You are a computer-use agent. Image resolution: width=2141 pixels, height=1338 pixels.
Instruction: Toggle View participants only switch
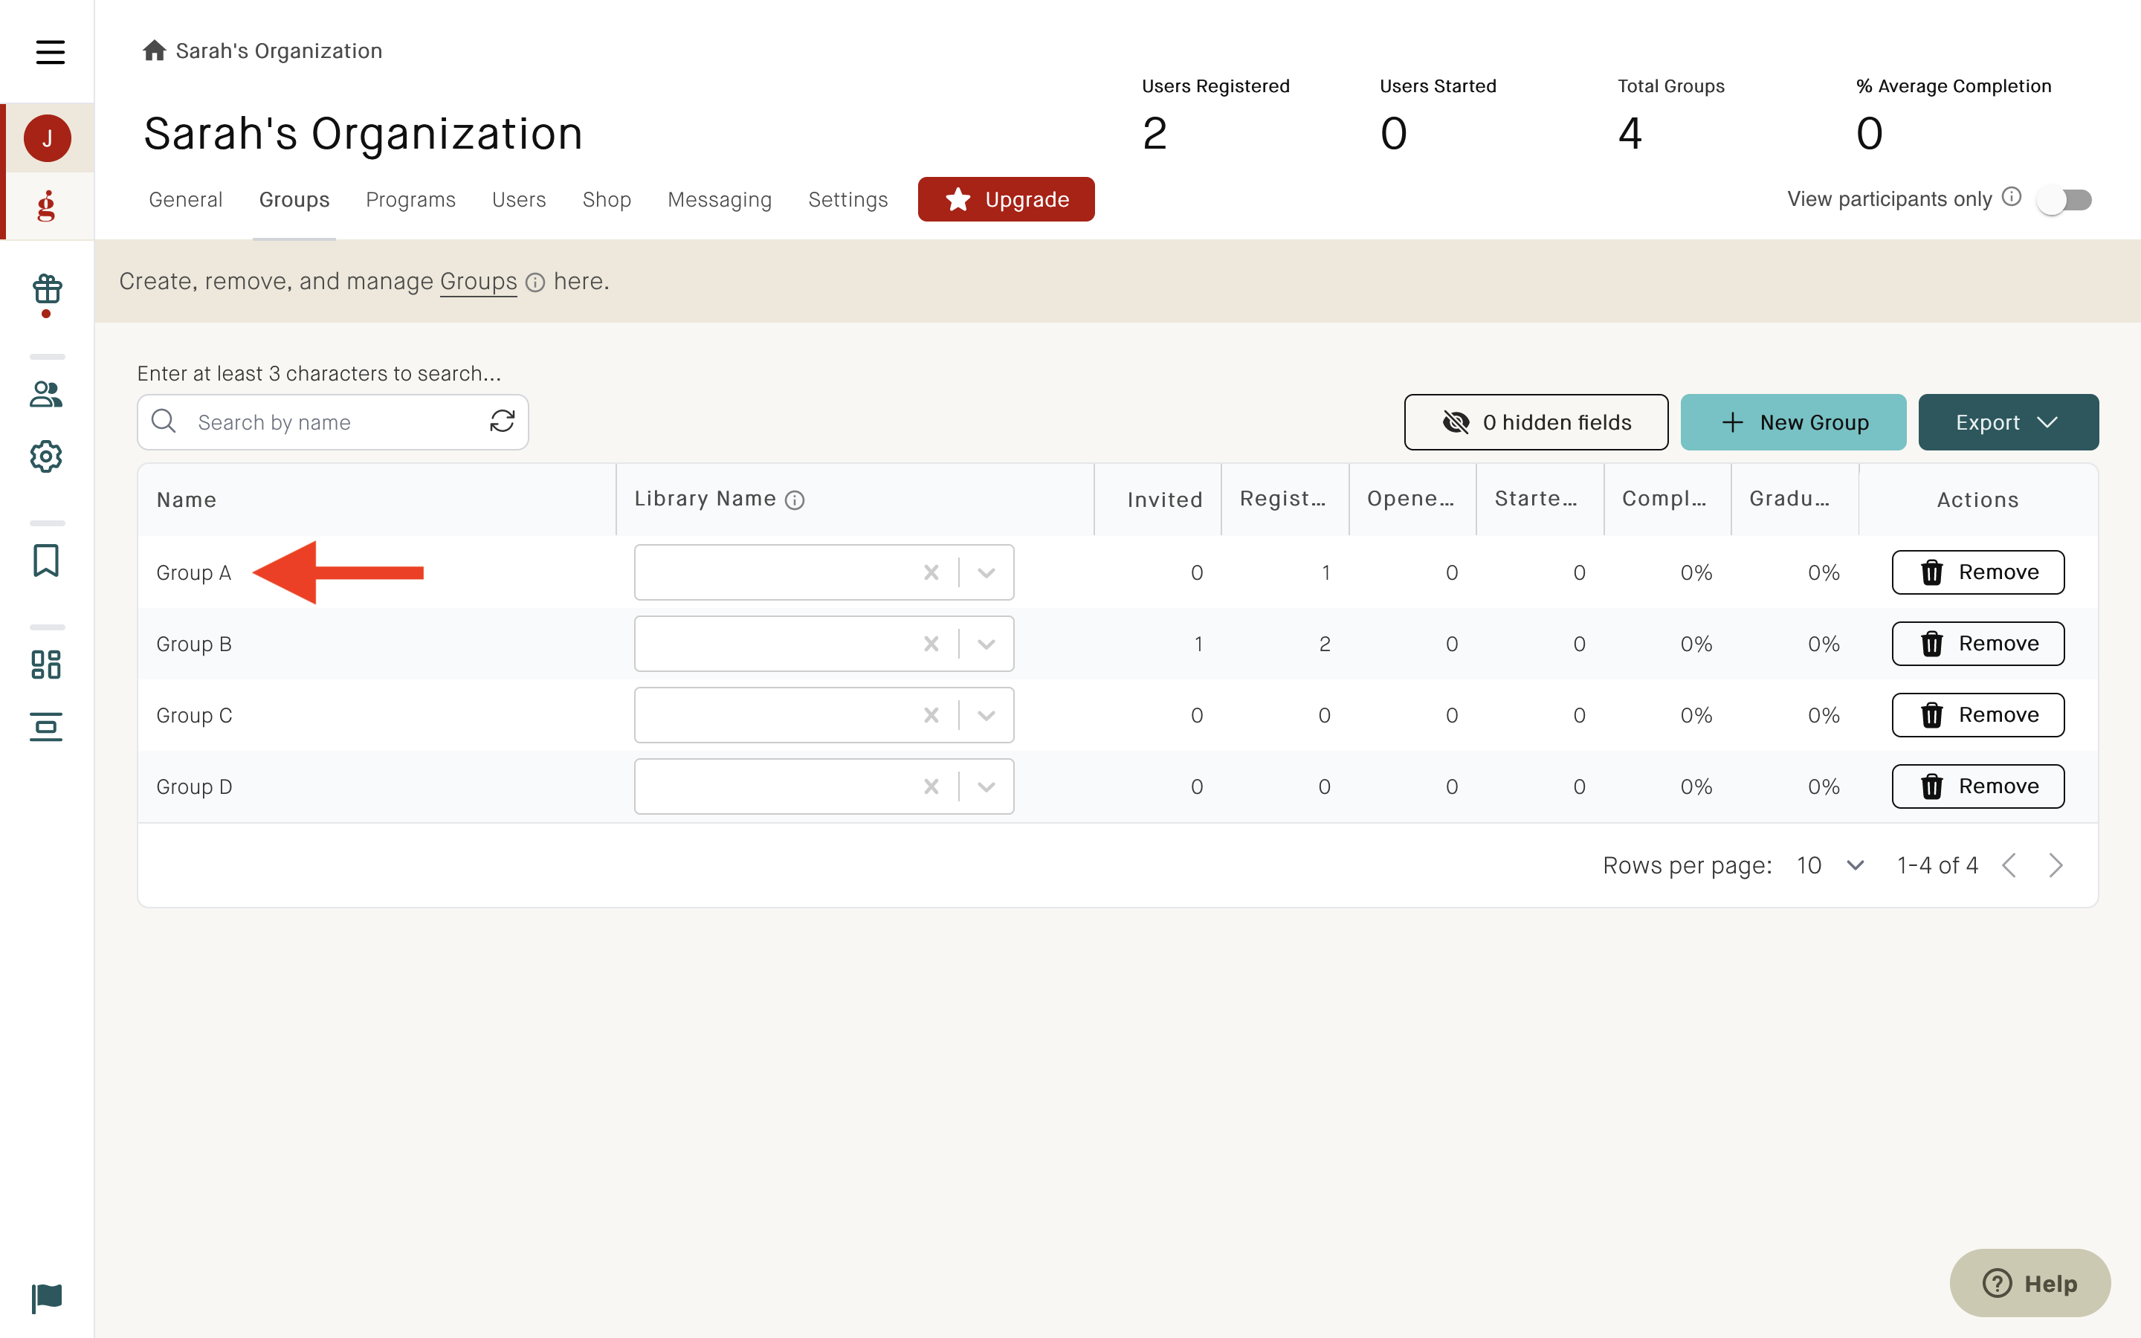(x=2064, y=200)
